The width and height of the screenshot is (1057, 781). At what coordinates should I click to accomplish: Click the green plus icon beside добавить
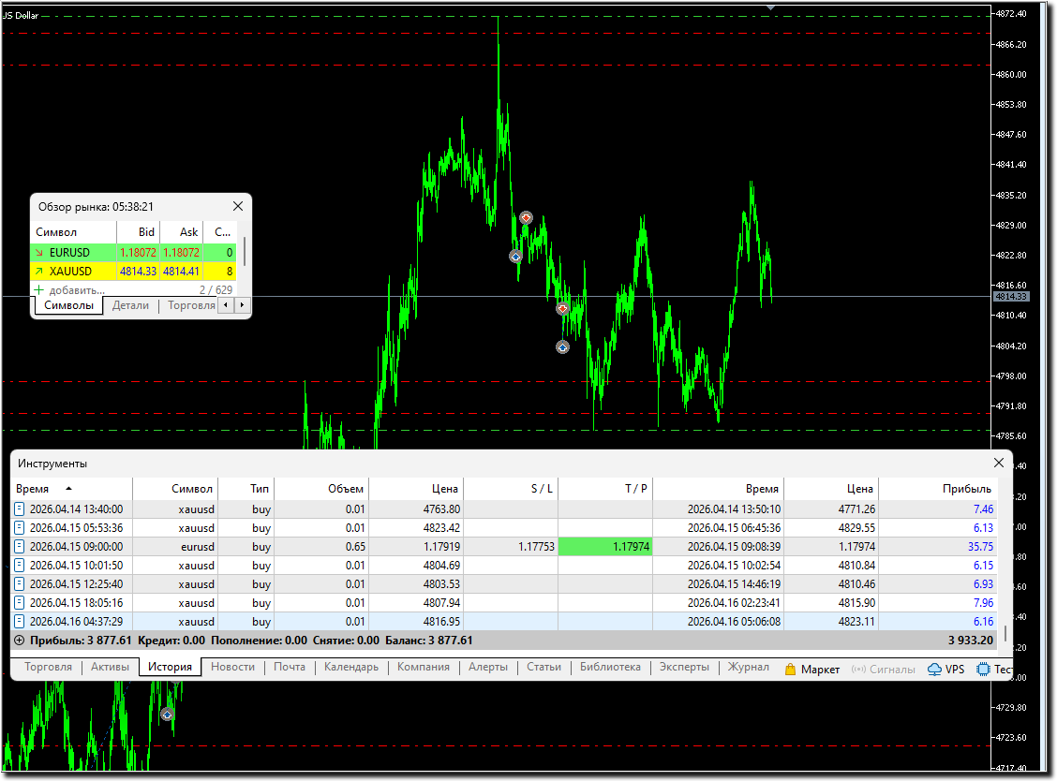pyautogui.click(x=39, y=290)
